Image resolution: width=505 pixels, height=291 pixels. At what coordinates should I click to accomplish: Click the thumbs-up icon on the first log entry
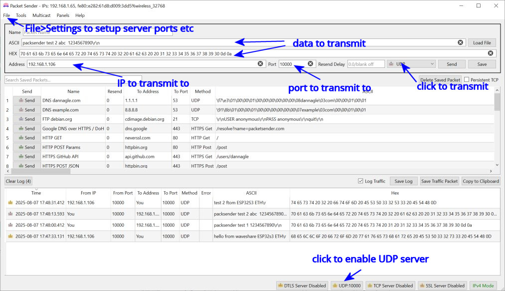coord(10,202)
